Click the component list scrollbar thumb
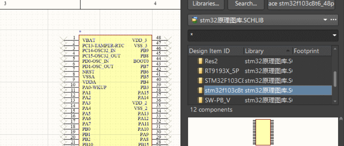344x146 pixels. pos(335,79)
